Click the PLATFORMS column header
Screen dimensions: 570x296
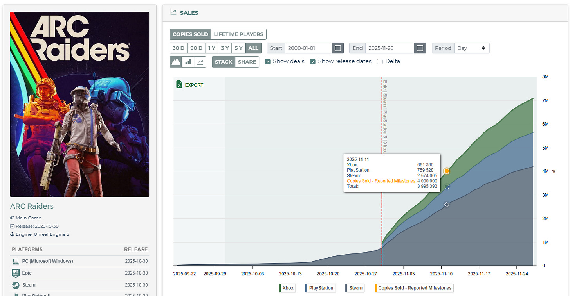pos(27,249)
